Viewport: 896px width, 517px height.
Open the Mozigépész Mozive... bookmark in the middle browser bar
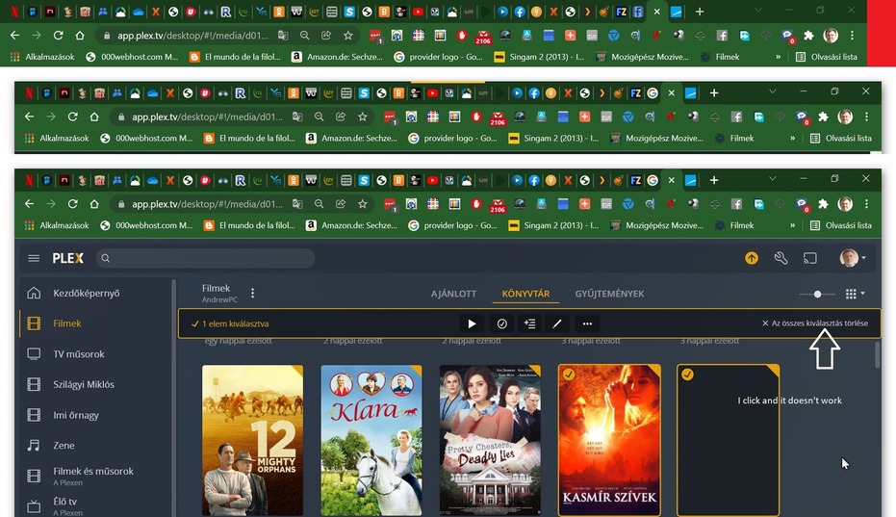click(656, 138)
